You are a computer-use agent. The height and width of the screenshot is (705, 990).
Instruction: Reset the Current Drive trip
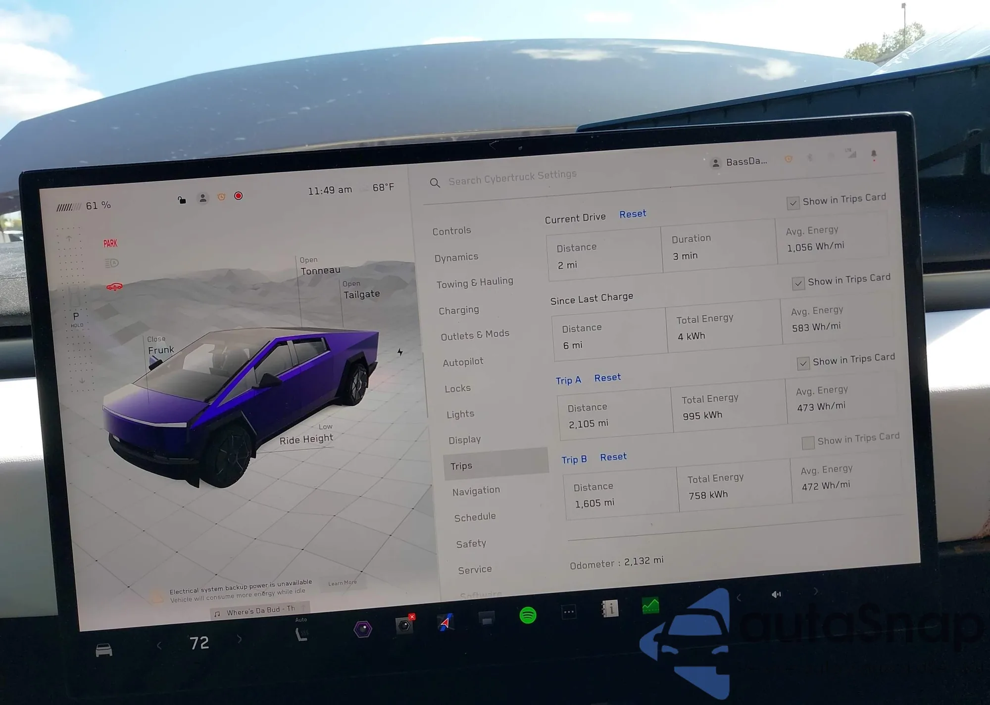point(633,214)
